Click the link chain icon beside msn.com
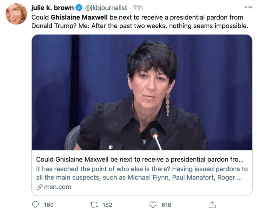This screenshot has width=257, height=211. click(x=39, y=187)
